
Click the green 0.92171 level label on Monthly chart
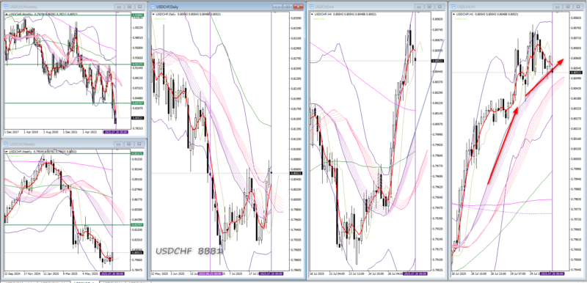[x=137, y=65]
